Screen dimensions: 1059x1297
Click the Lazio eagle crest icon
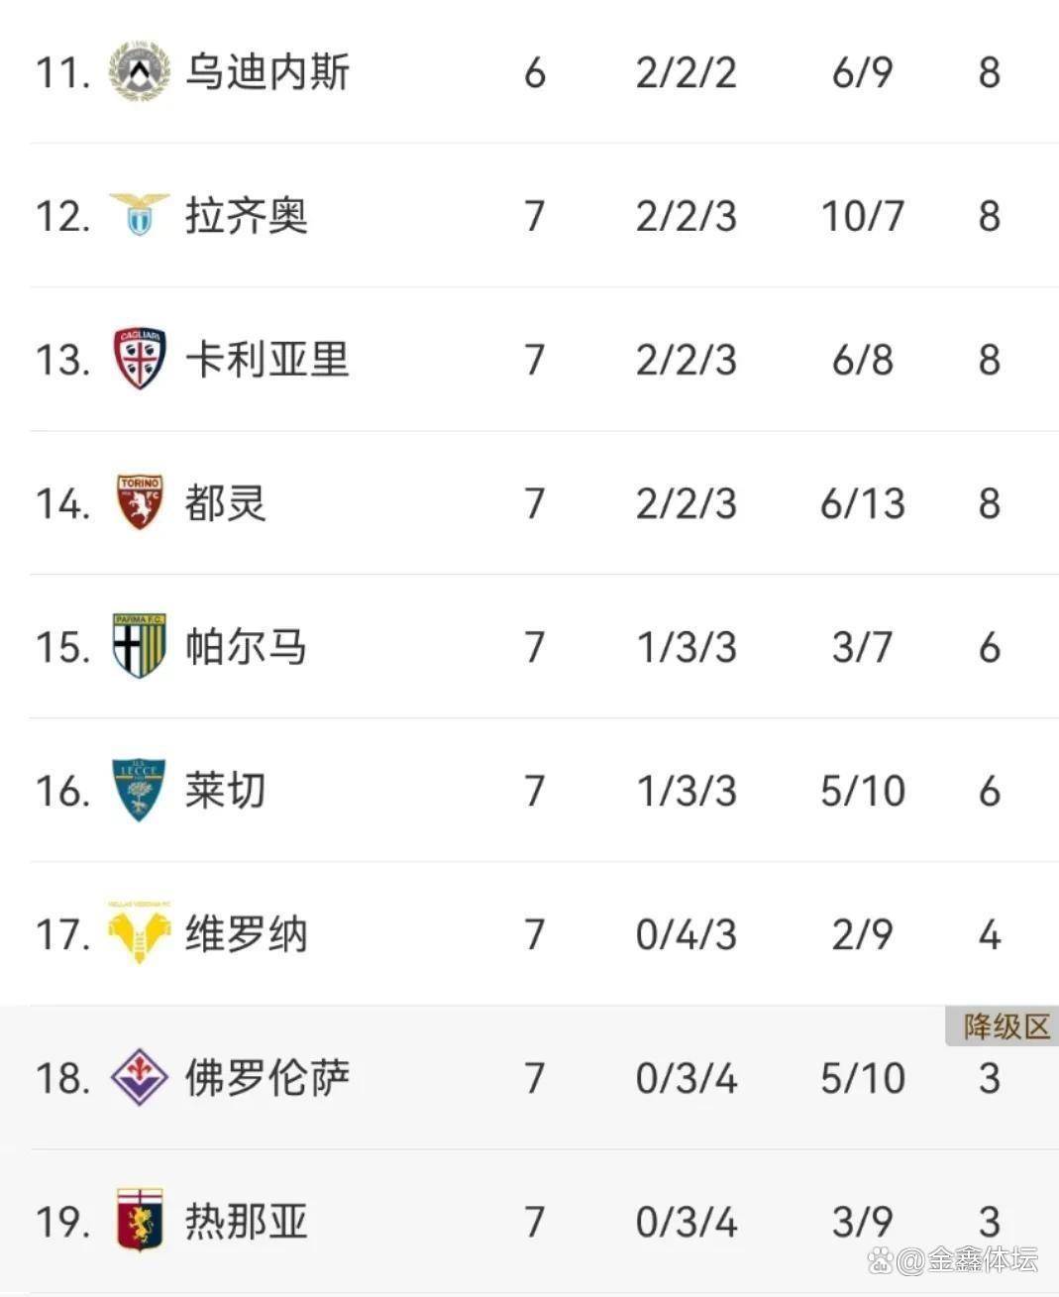[139, 214]
